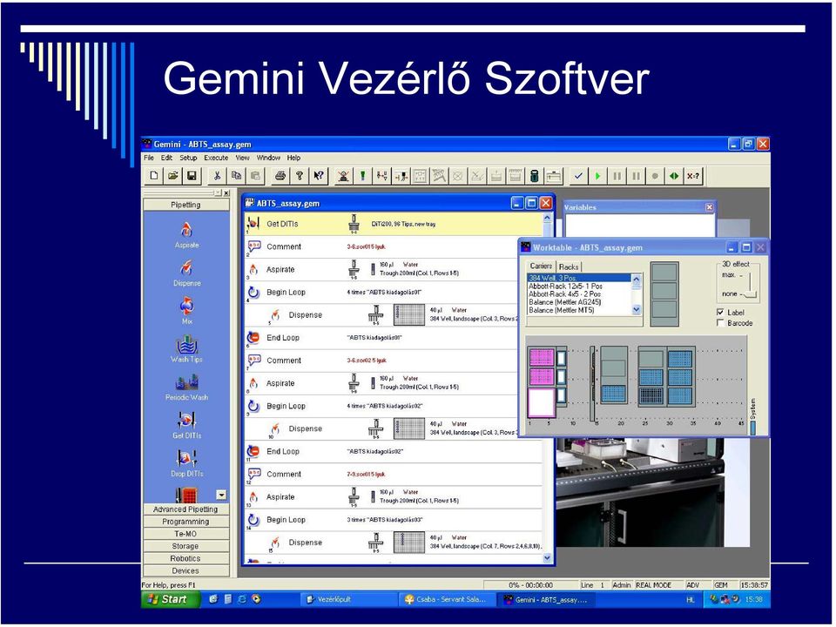The width and height of the screenshot is (836, 627).
Task: Click the toolbox icon in the toolbar
Action: pyautogui.click(x=554, y=175)
